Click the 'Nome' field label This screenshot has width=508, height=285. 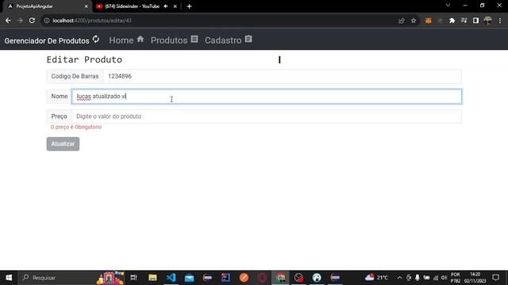coord(60,97)
